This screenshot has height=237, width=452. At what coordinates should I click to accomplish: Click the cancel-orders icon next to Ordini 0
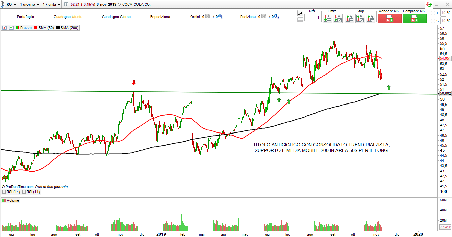(208, 16)
